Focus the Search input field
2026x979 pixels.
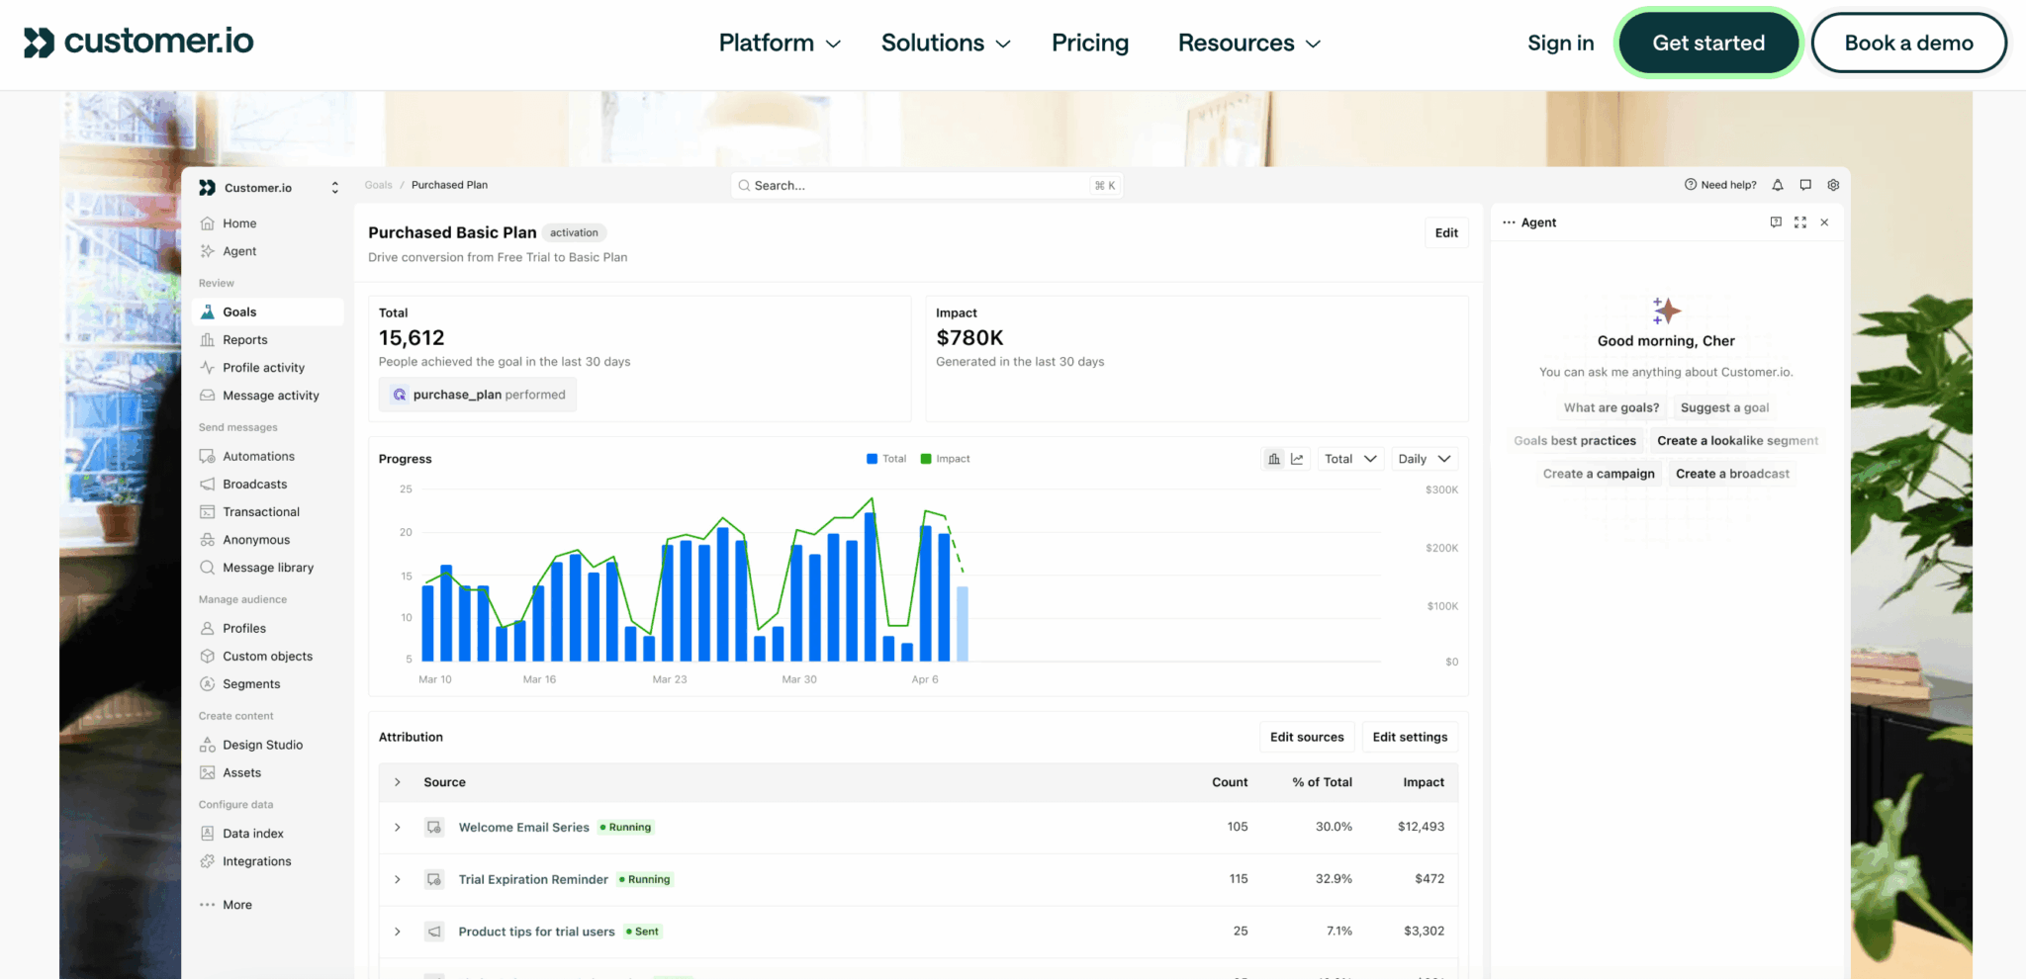[x=927, y=185]
